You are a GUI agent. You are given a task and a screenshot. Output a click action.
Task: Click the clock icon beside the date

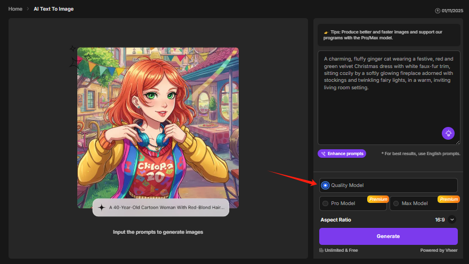click(438, 10)
